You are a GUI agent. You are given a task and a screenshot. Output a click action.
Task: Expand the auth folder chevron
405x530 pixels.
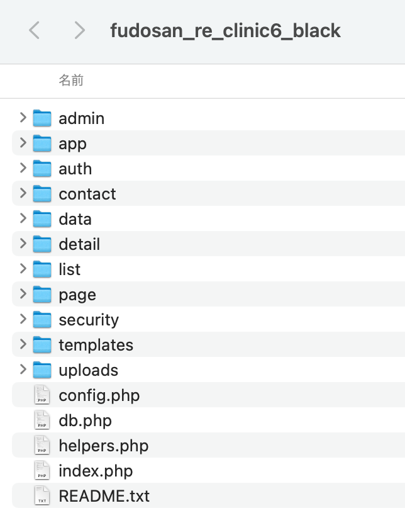tap(23, 168)
